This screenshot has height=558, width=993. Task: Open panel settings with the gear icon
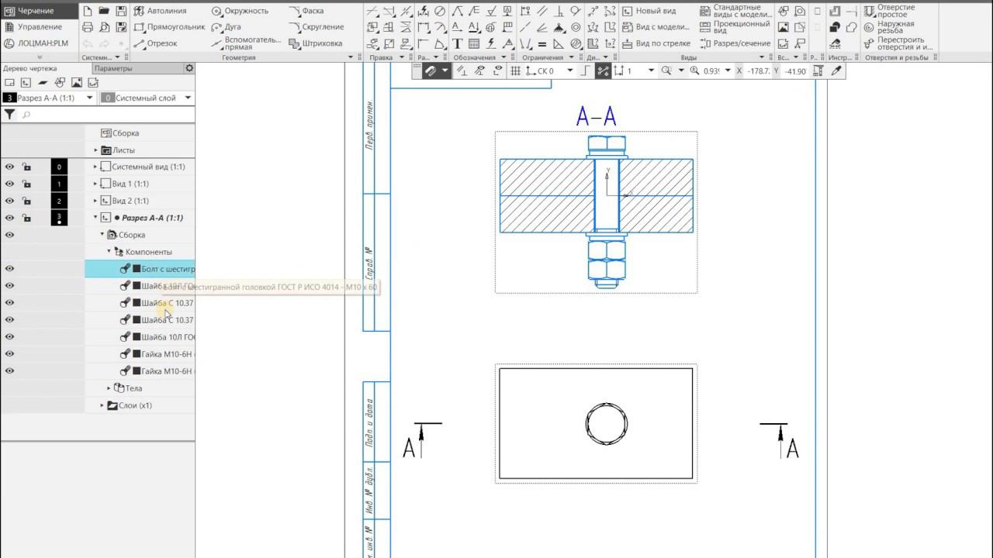point(189,68)
